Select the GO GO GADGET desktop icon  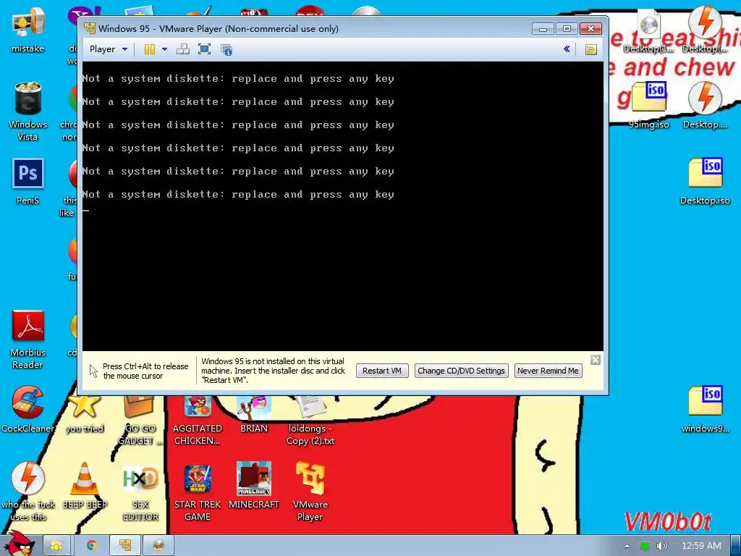click(140, 421)
